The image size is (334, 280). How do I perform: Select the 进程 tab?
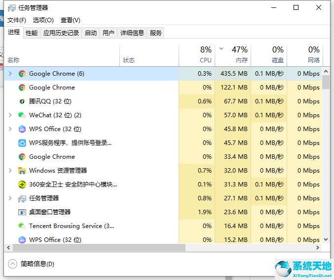[14, 32]
